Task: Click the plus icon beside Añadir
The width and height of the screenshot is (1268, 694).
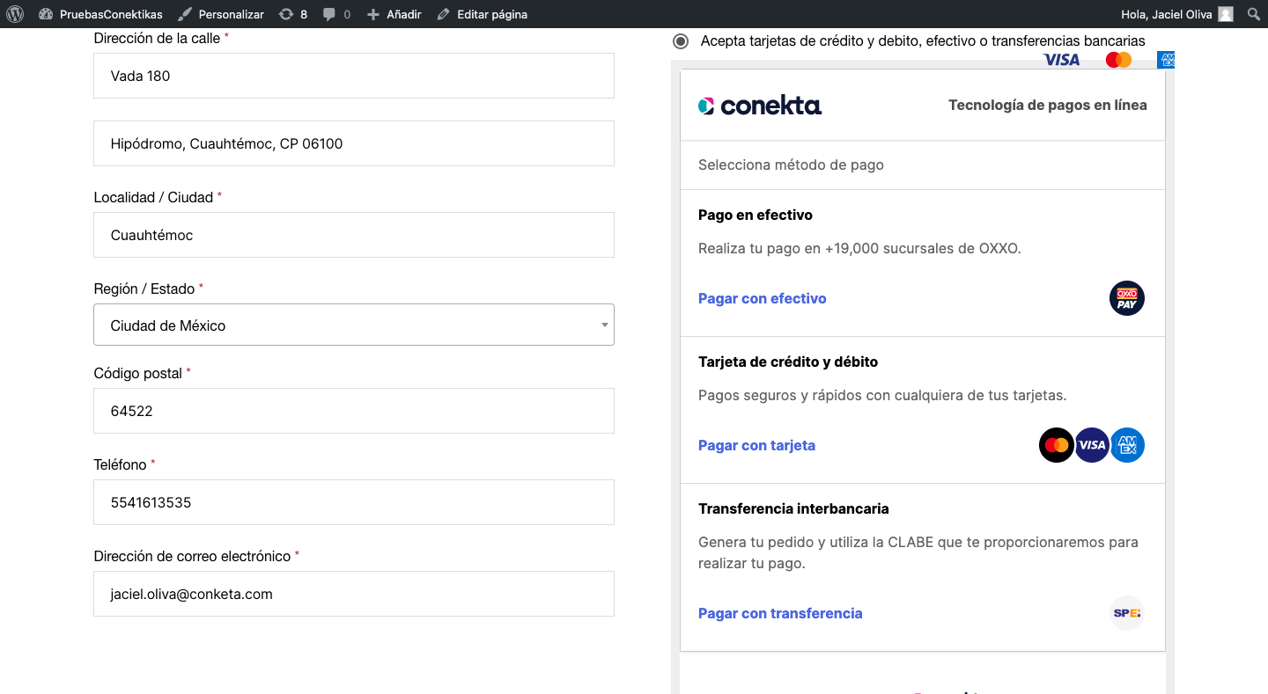Action: pos(373,14)
